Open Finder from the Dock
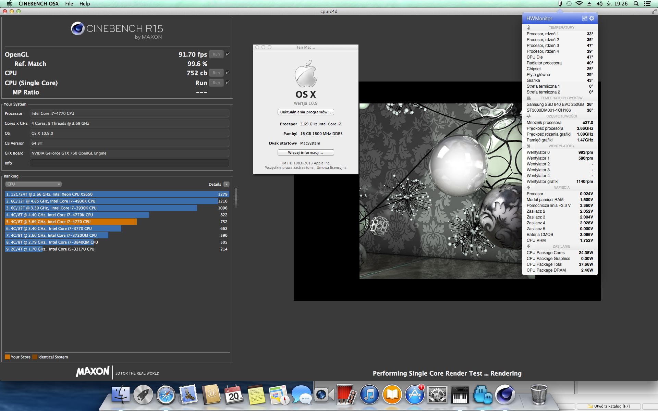 (x=120, y=395)
